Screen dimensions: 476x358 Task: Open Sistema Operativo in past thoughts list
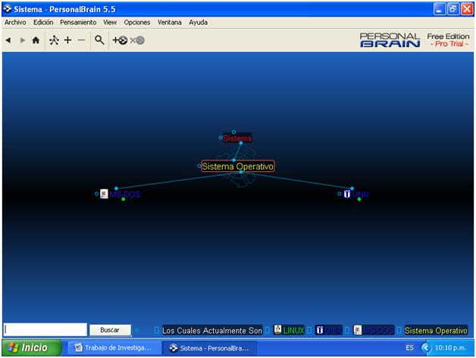[x=436, y=331]
